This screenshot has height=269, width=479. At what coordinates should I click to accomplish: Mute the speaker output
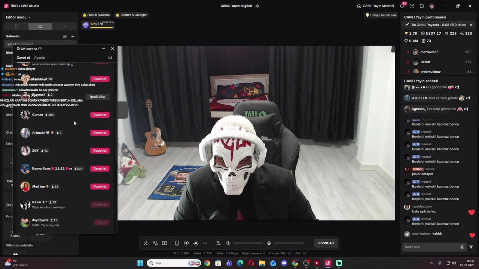(228, 243)
